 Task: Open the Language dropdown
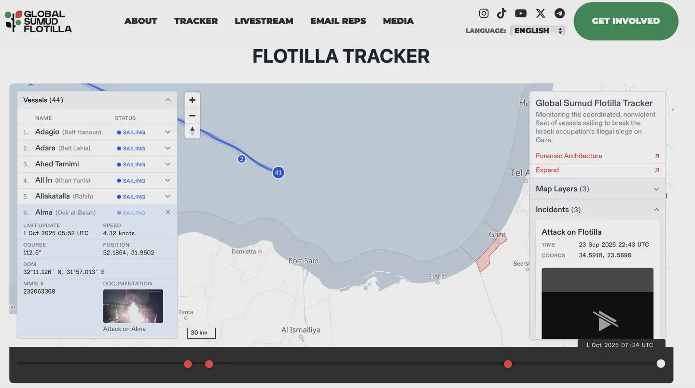538,31
